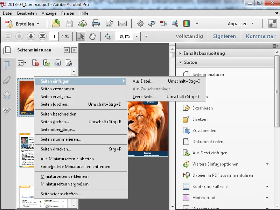Open the zoom percentage dropdown
This screenshot has height=210, width=280.
tap(136, 36)
